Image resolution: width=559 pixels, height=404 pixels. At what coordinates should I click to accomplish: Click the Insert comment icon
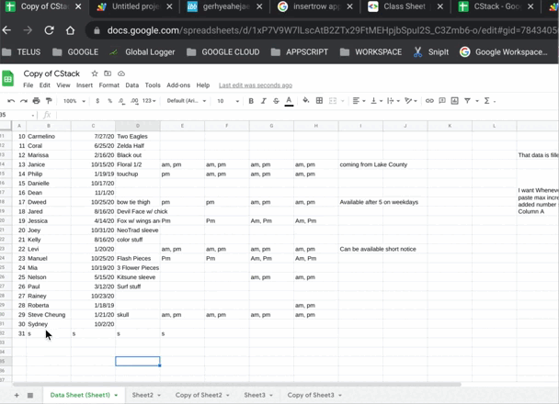point(442,101)
